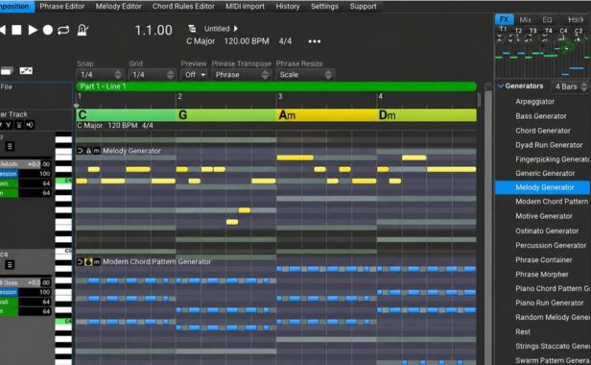
Task: Click the icon left of the Master Track speaker
Action: pos(19,125)
